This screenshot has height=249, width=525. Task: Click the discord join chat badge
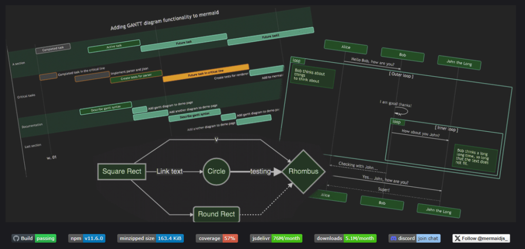(x=415, y=239)
